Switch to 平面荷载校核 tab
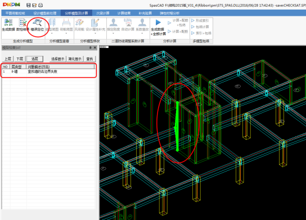Screen dimensions: 306x220 [x=15, y=13]
